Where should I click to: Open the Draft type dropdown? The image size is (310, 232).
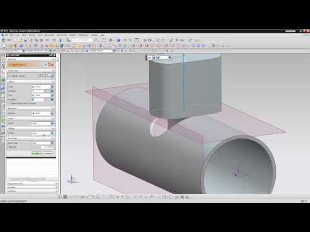tap(42, 123)
